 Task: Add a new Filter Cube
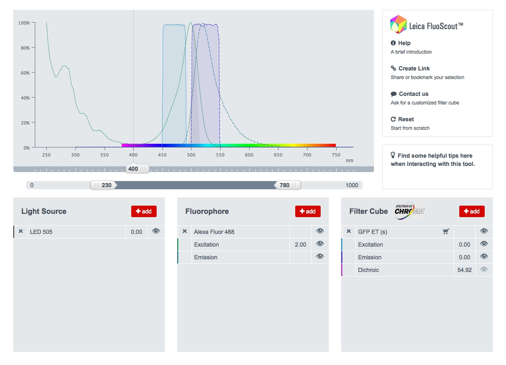tap(472, 211)
